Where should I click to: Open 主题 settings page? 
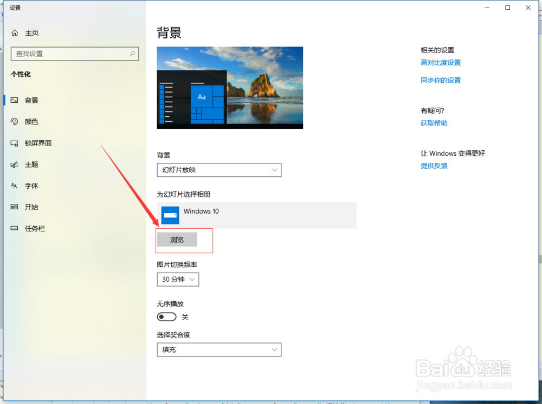31,164
